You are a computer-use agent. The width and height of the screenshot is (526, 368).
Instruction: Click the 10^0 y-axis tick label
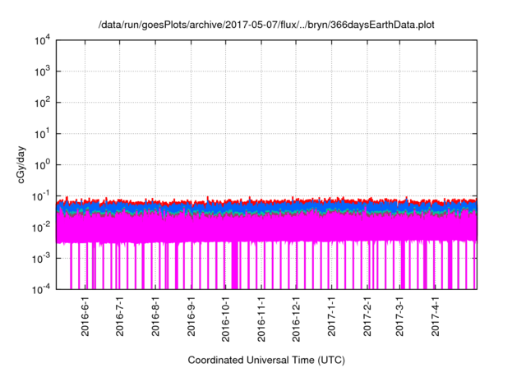tap(42, 165)
